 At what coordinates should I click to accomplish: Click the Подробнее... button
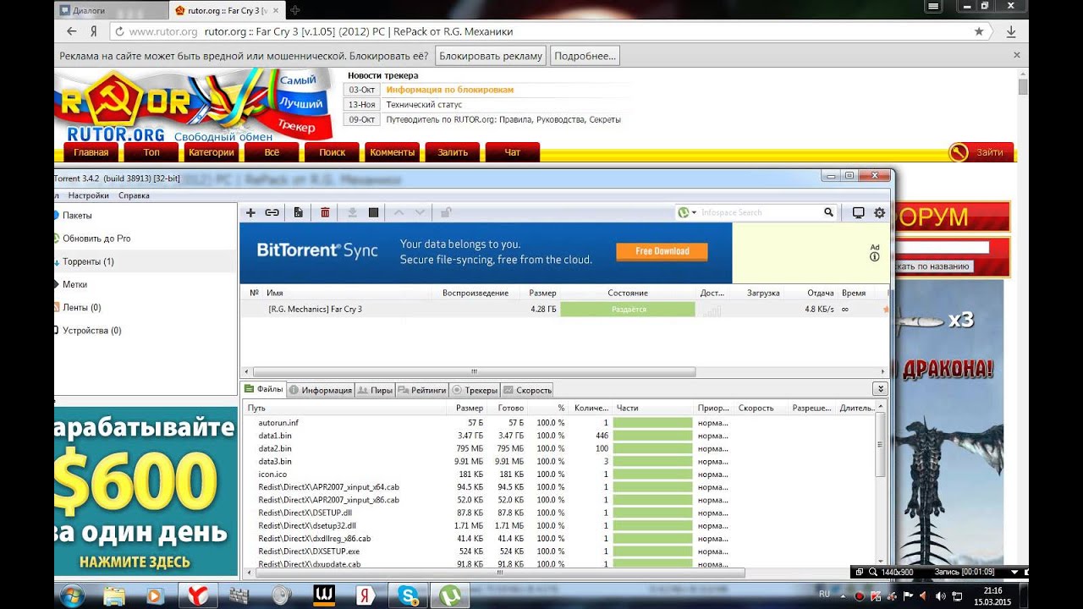coord(585,56)
